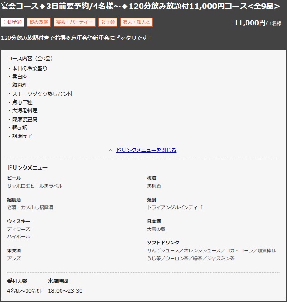The width and height of the screenshot is (287, 302).
Task: Select the コース内容（全9品） heading
Action: tap(30, 59)
